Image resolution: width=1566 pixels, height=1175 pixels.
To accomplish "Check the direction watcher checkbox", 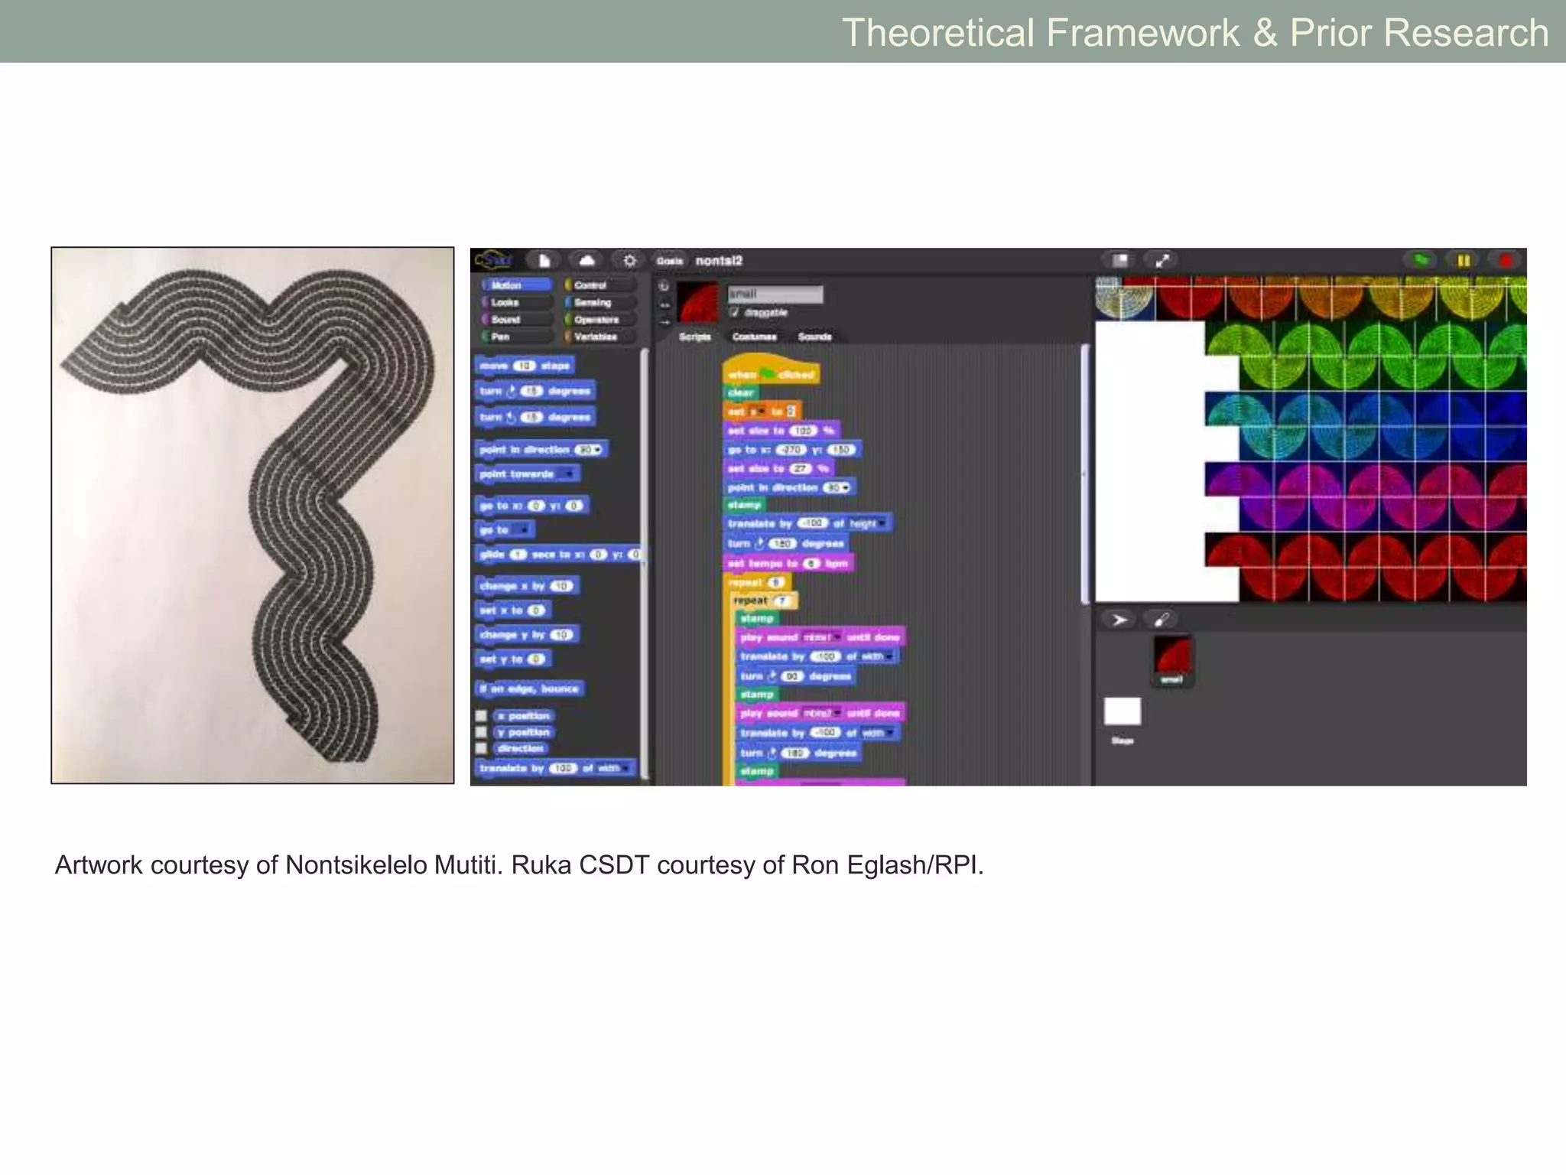I will point(482,748).
